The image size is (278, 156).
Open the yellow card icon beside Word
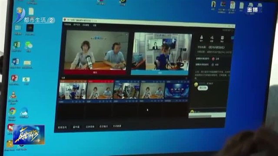tap(27, 62)
